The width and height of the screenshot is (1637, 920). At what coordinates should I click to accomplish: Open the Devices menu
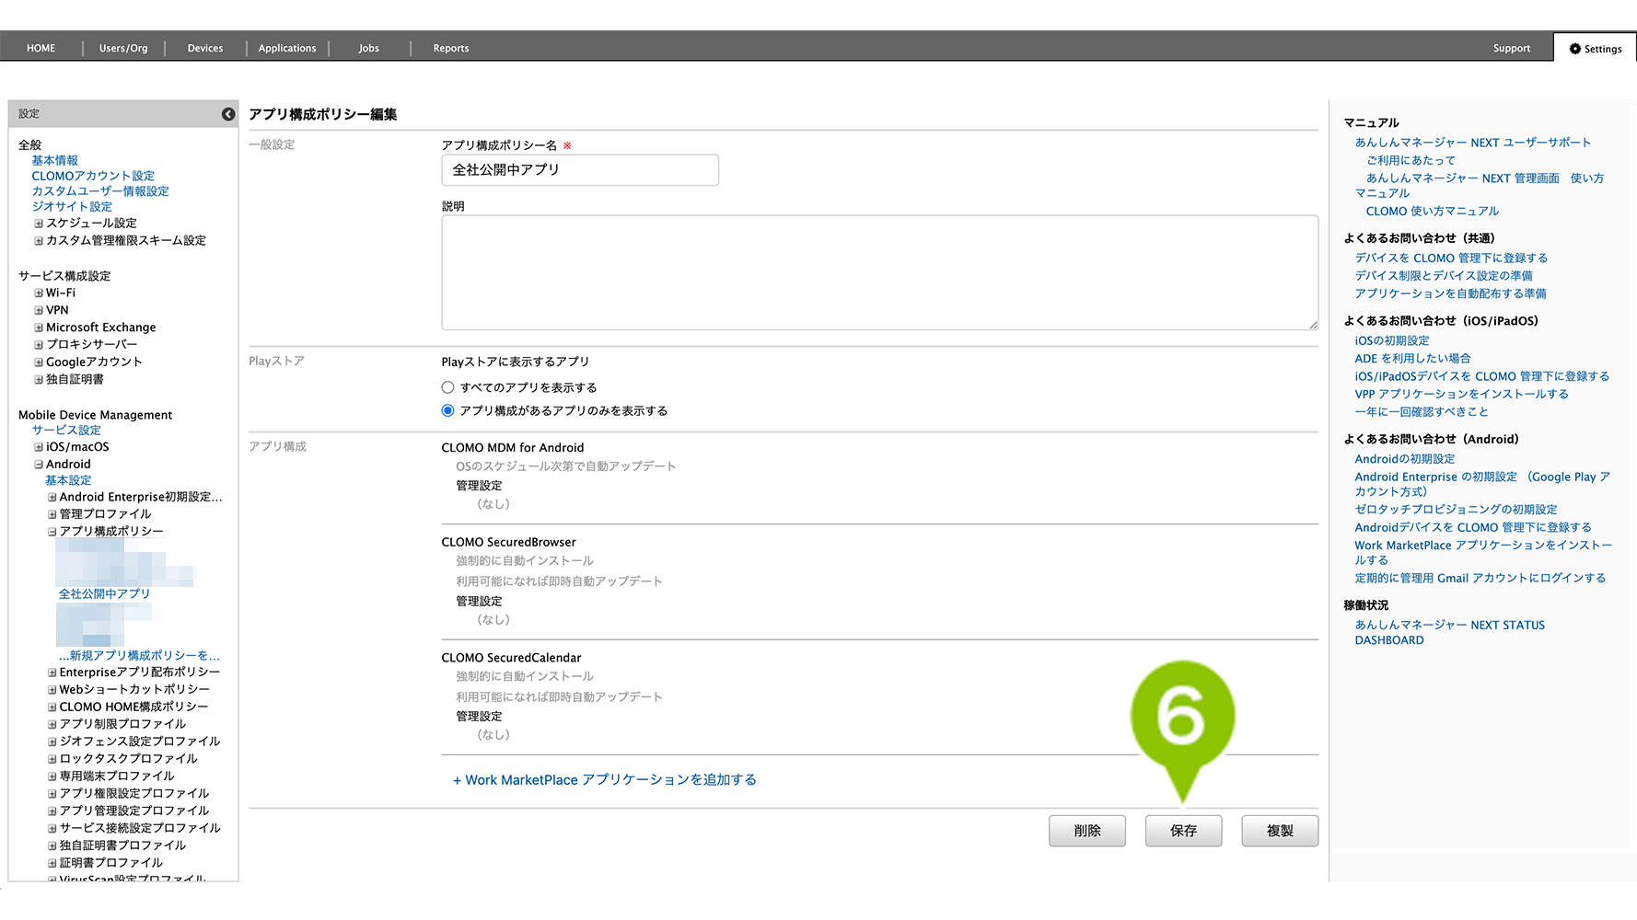pyautogui.click(x=205, y=48)
